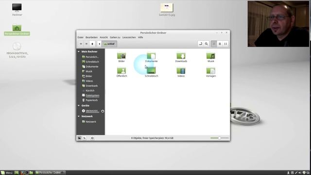The height and width of the screenshot is (175, 311).
Task: Select Dokumente in the sidebar
Action: point(91,67)
